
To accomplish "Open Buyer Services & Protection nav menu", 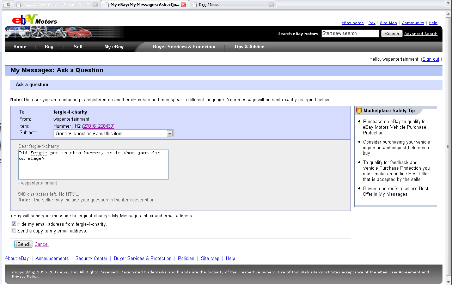I will point(184,47).
